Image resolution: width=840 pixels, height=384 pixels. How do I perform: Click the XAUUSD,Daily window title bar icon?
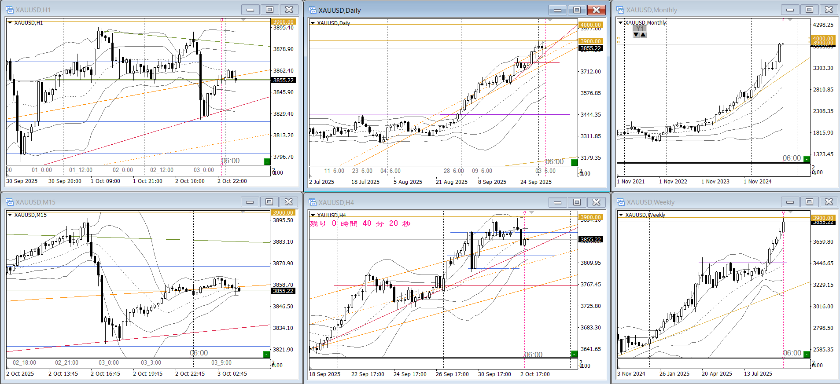(312, 10)
